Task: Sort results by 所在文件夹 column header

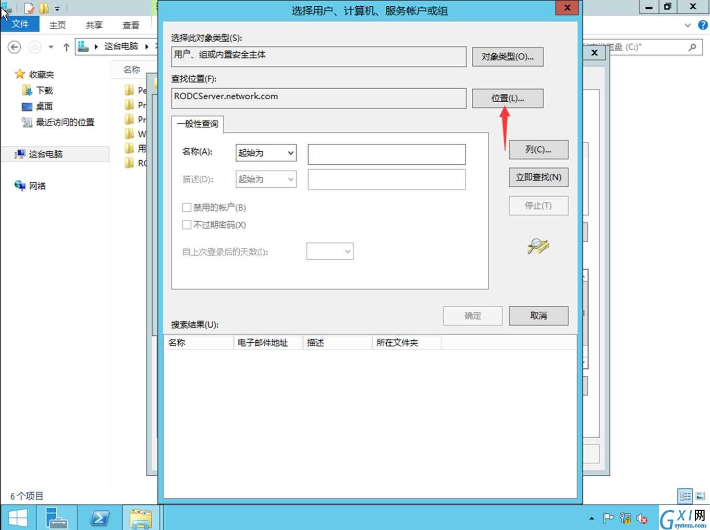Action: click(407, 343)
